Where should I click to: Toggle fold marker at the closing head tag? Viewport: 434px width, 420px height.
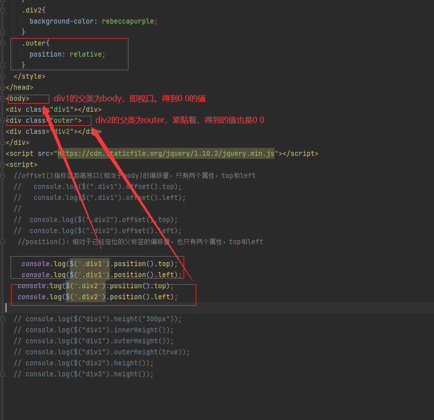(x=3, y=87)
